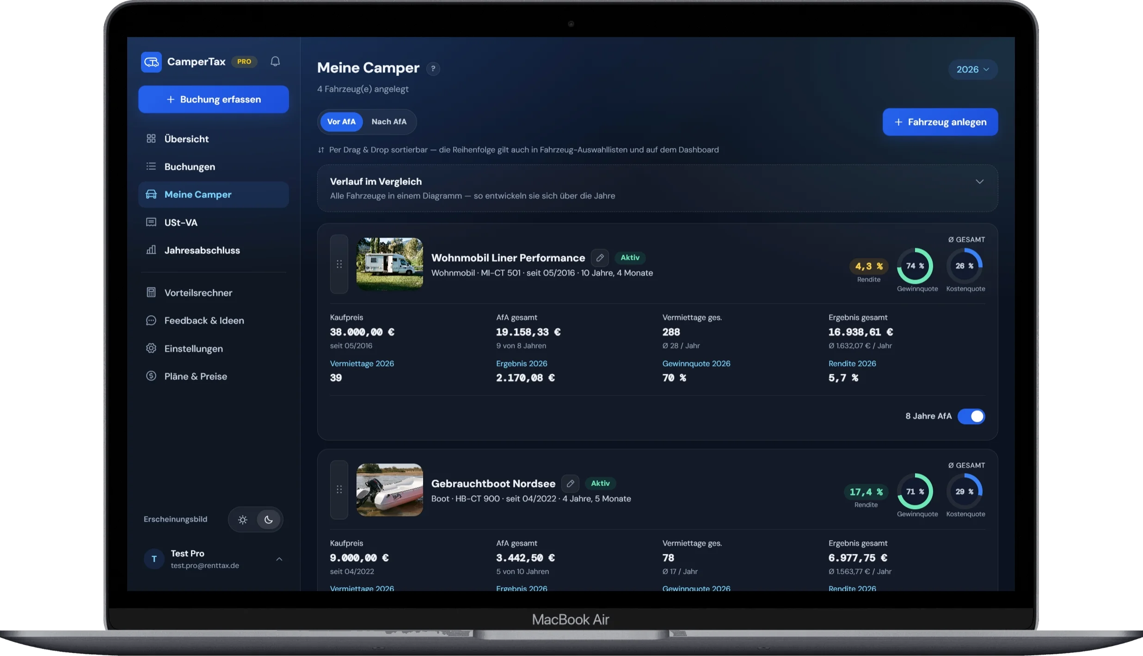Grab the drag handle of Wohnmobil Liner Performance
Screen dimensions: 1143x656
tap(339, 264)
